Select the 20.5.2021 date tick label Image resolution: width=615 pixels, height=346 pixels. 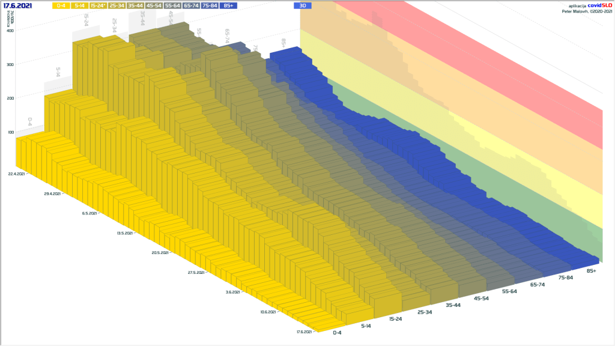coord(160,253)
